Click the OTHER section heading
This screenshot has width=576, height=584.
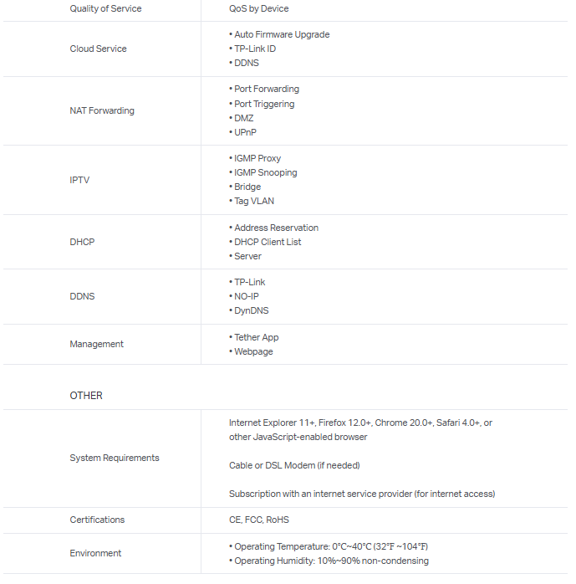(x=86, y=395)
